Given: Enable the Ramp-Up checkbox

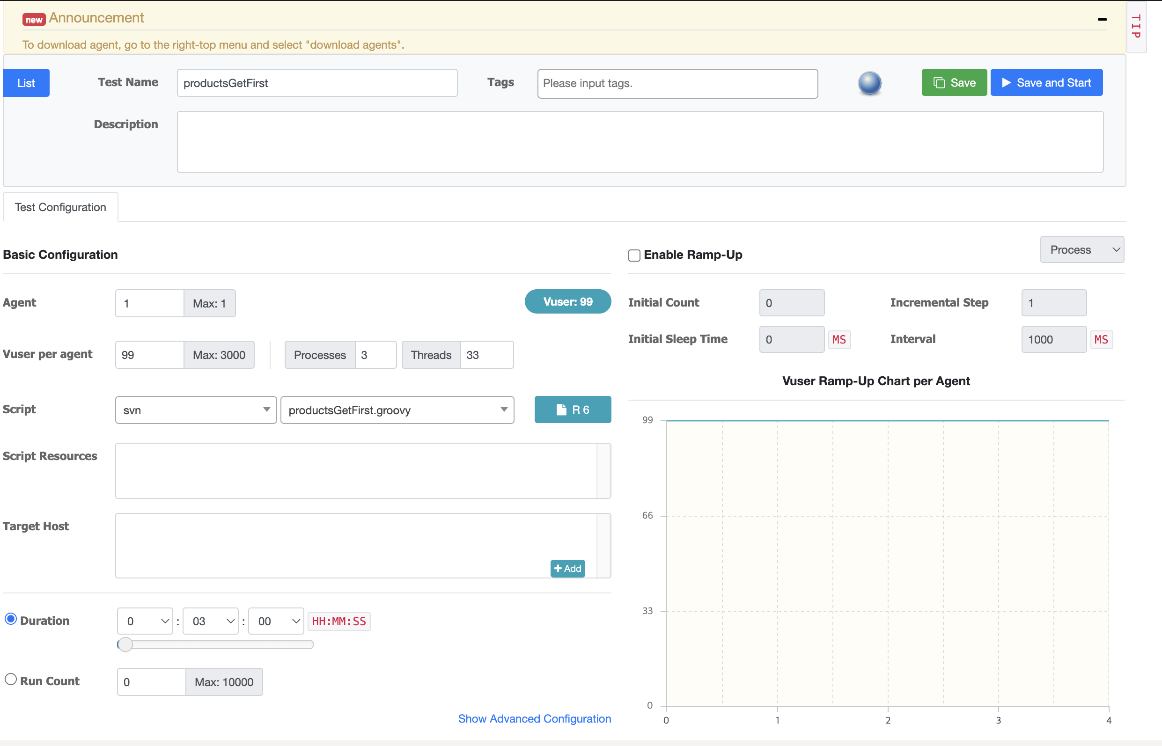Looking at the screenshot, I should coord(634,255).
